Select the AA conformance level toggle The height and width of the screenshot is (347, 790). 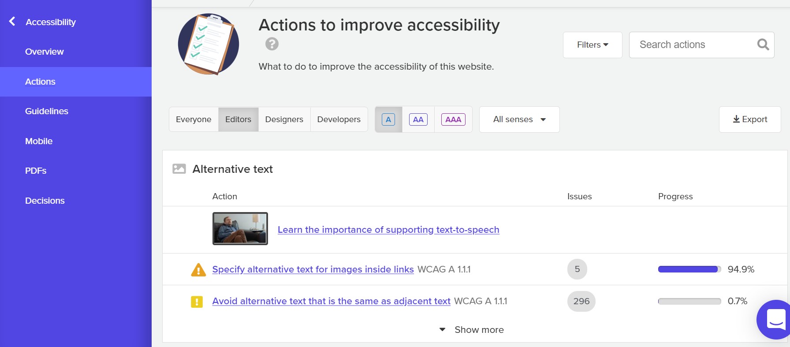click(x=418, y=119)
